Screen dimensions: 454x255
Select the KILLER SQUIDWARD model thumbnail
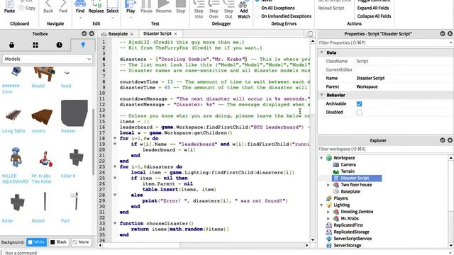point(16,157)
